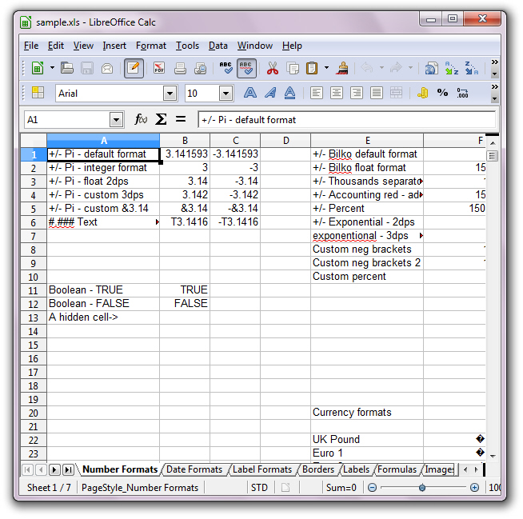The width and height of the screenshot is (523, 519).
Task: Click the formula input line
Action: click(x=346, y=120)
